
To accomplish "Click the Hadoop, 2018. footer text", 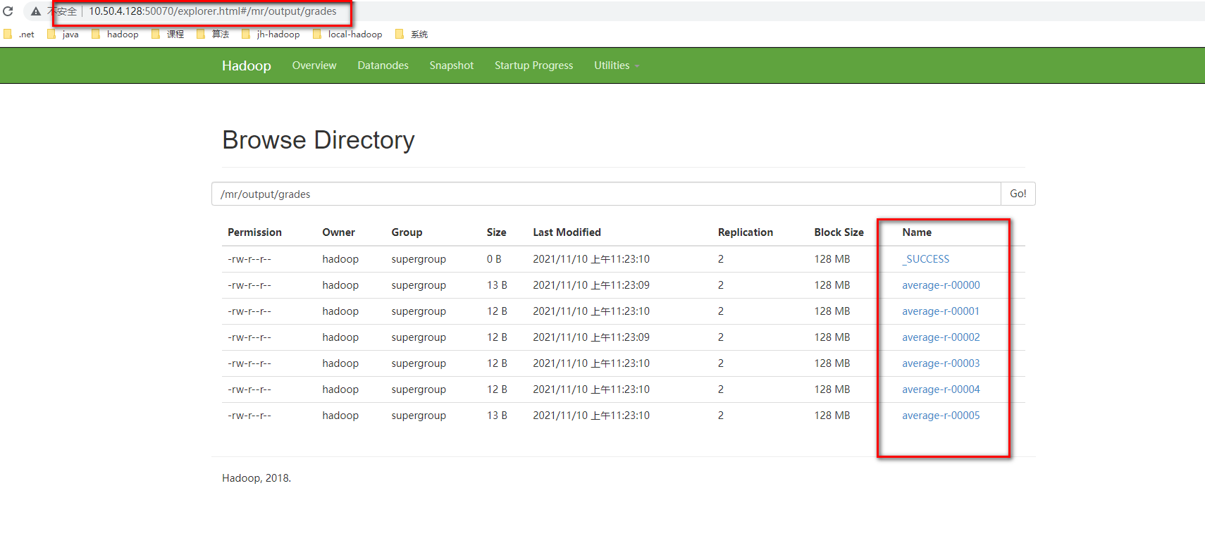I will coord(257,478).
